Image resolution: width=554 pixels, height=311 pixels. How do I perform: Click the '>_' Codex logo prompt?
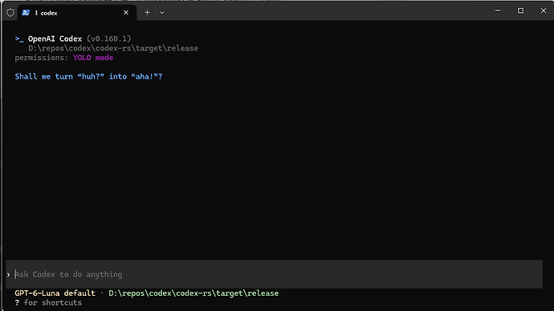pos(19,38)
